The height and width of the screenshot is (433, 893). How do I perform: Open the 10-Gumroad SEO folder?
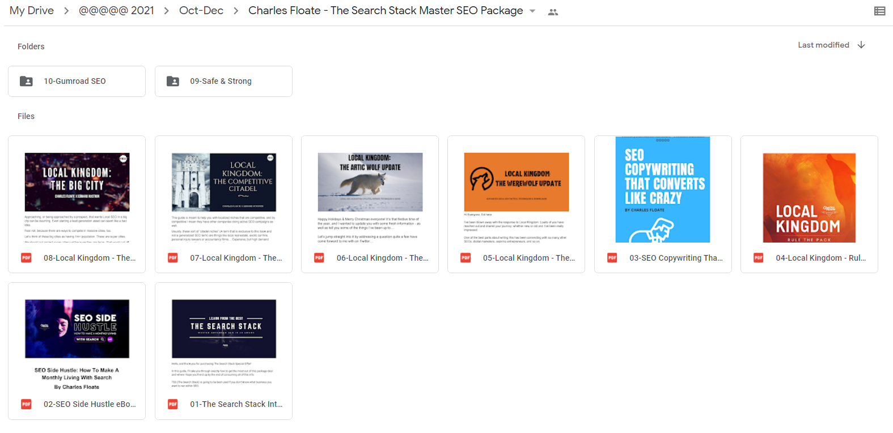point(77,81)
